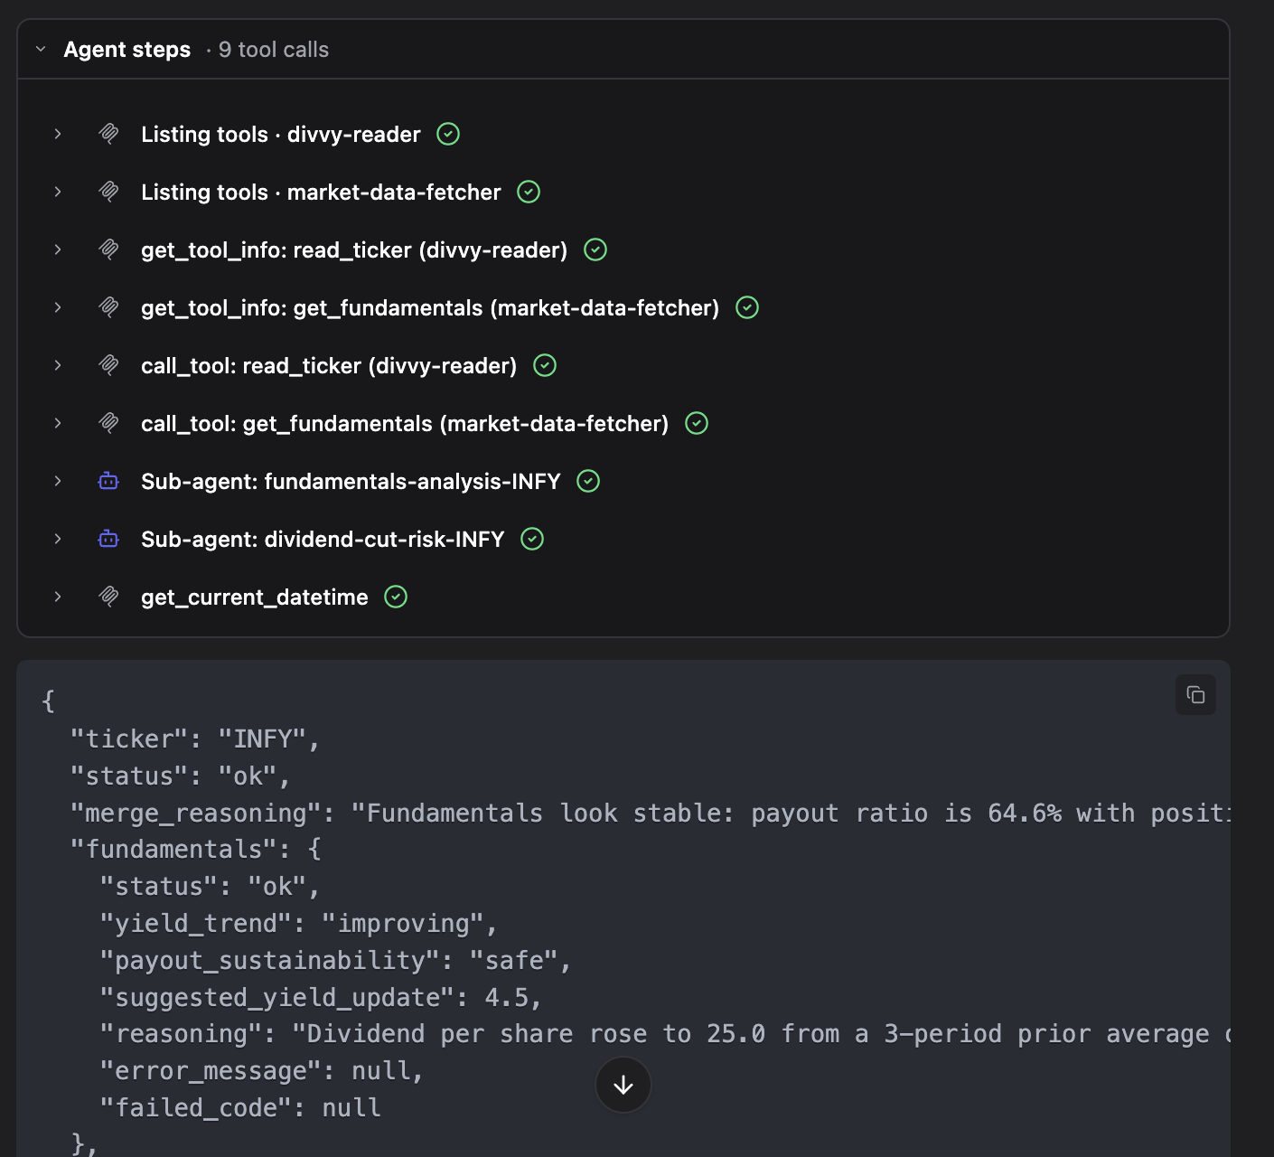Expand call_tool get_fundamentals step chevron

coord(58,423)
